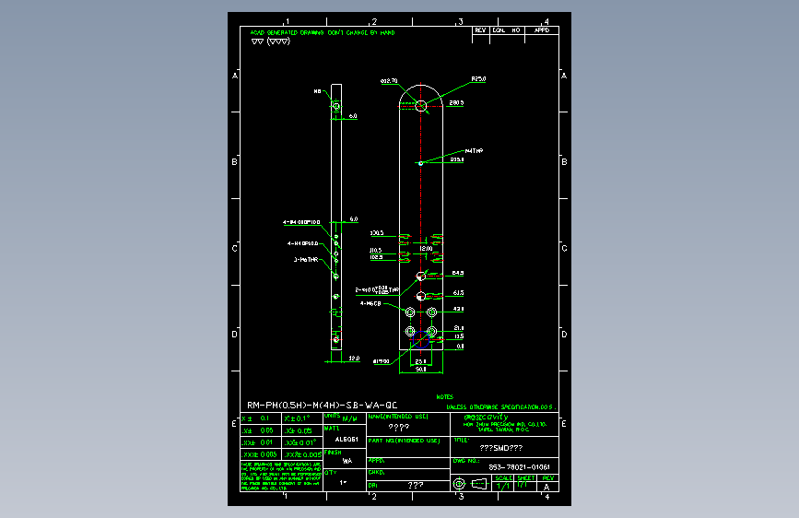Select the M4THR hole callout
The width and height of the screenshot is (799, 518).
pyautogui.click(x=474, y=151)
